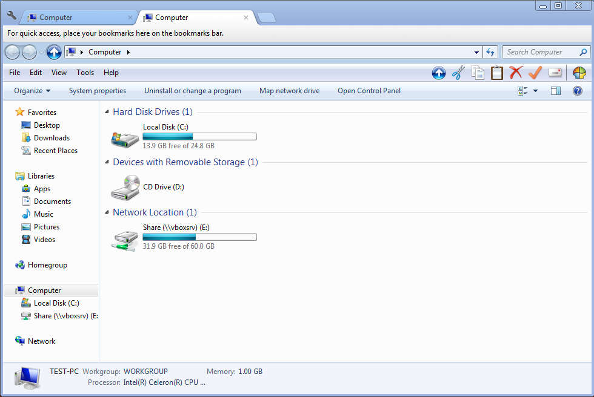
Task: Click the blue Help question icon
Action: [577, 91]
